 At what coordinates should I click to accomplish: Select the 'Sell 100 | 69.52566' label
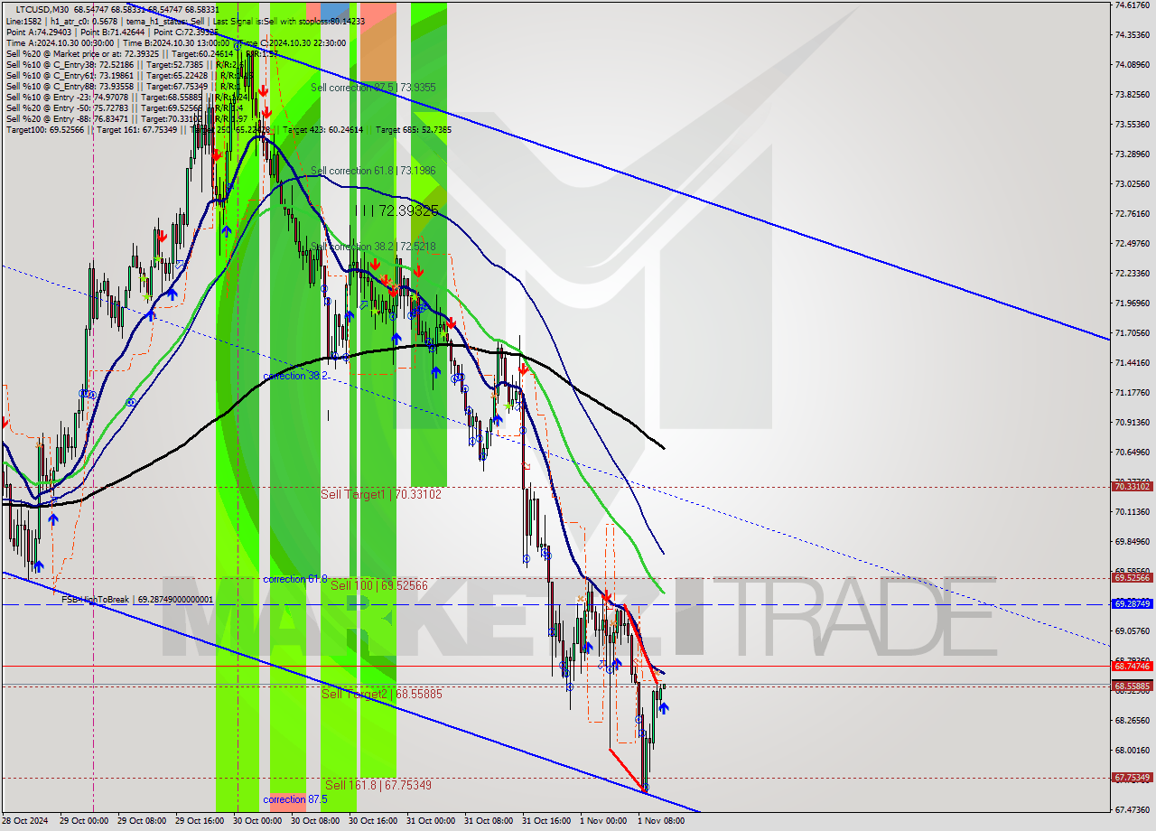pos(379,585)
